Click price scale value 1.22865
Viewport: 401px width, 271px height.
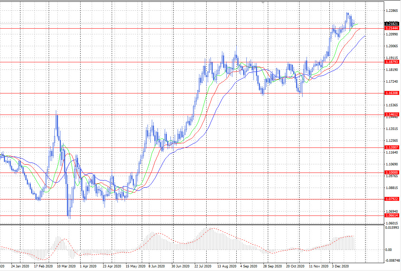392,11
